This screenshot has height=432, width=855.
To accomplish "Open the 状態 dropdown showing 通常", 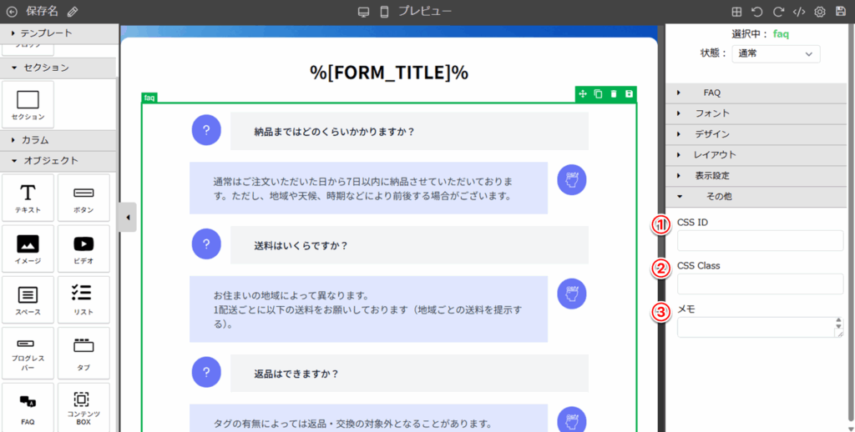I will 776,53.
